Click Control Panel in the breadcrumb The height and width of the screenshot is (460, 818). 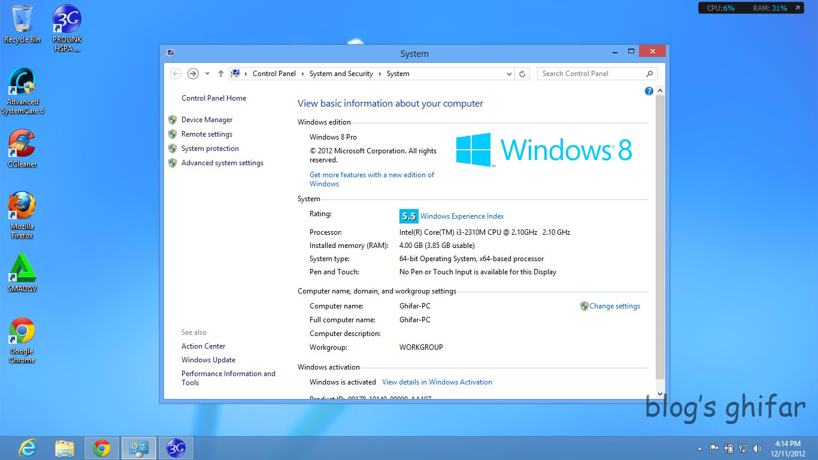pyautogui.click(x=274, y=74)
